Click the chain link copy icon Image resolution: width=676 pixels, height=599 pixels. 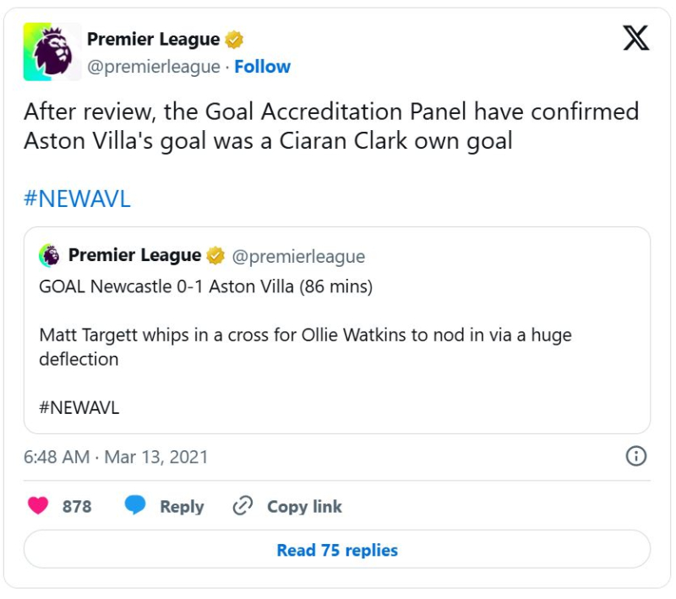click(243, 506)
